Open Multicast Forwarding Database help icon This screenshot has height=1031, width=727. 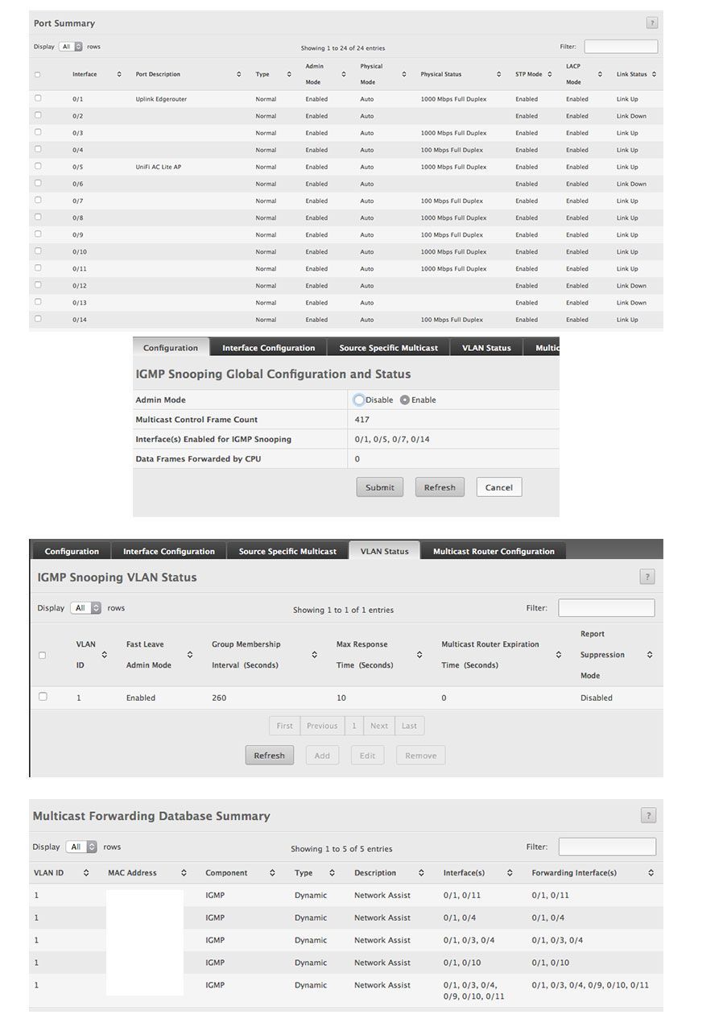tap(648, 815)
